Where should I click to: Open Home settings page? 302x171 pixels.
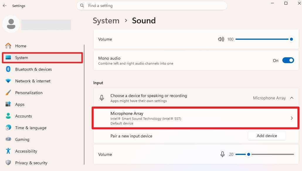coord(43,46)
